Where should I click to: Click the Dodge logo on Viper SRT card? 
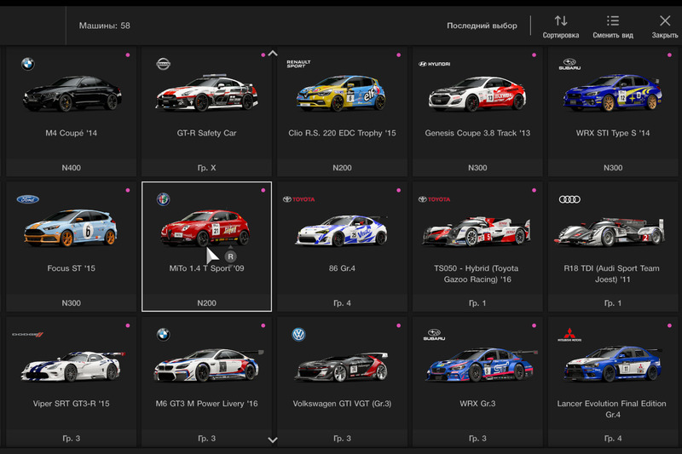(27, 335)
